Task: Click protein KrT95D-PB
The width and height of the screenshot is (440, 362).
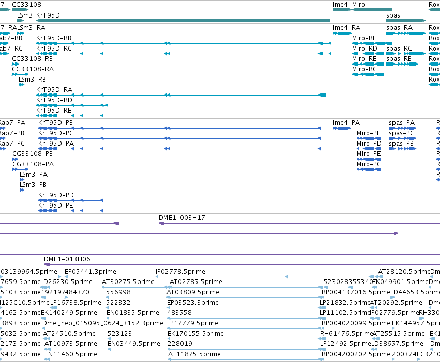Action: tap(55, 123)
